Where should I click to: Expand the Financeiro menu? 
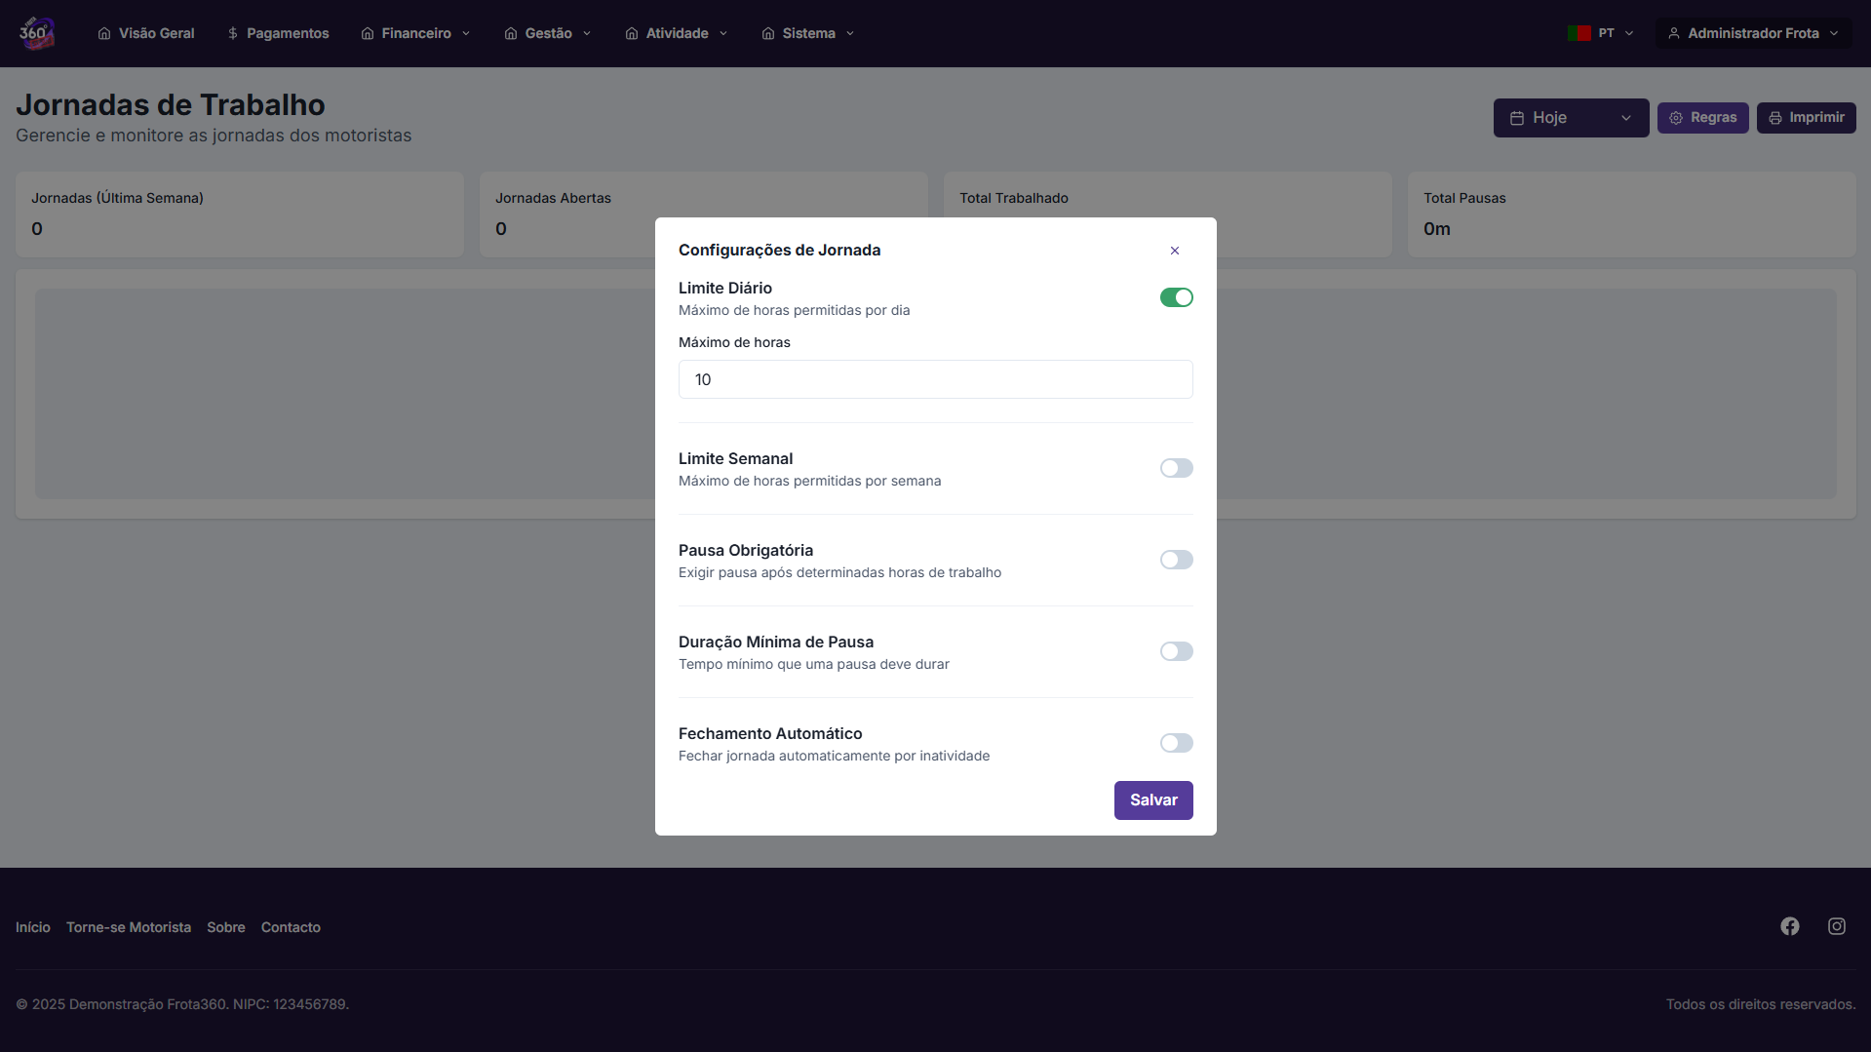(x=416, y=33)
